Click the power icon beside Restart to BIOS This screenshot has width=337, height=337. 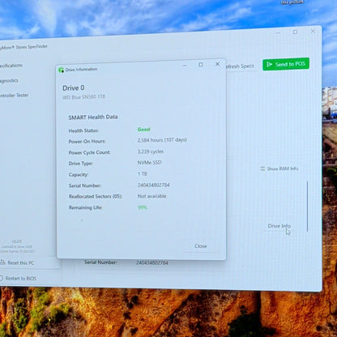(1, 278)
